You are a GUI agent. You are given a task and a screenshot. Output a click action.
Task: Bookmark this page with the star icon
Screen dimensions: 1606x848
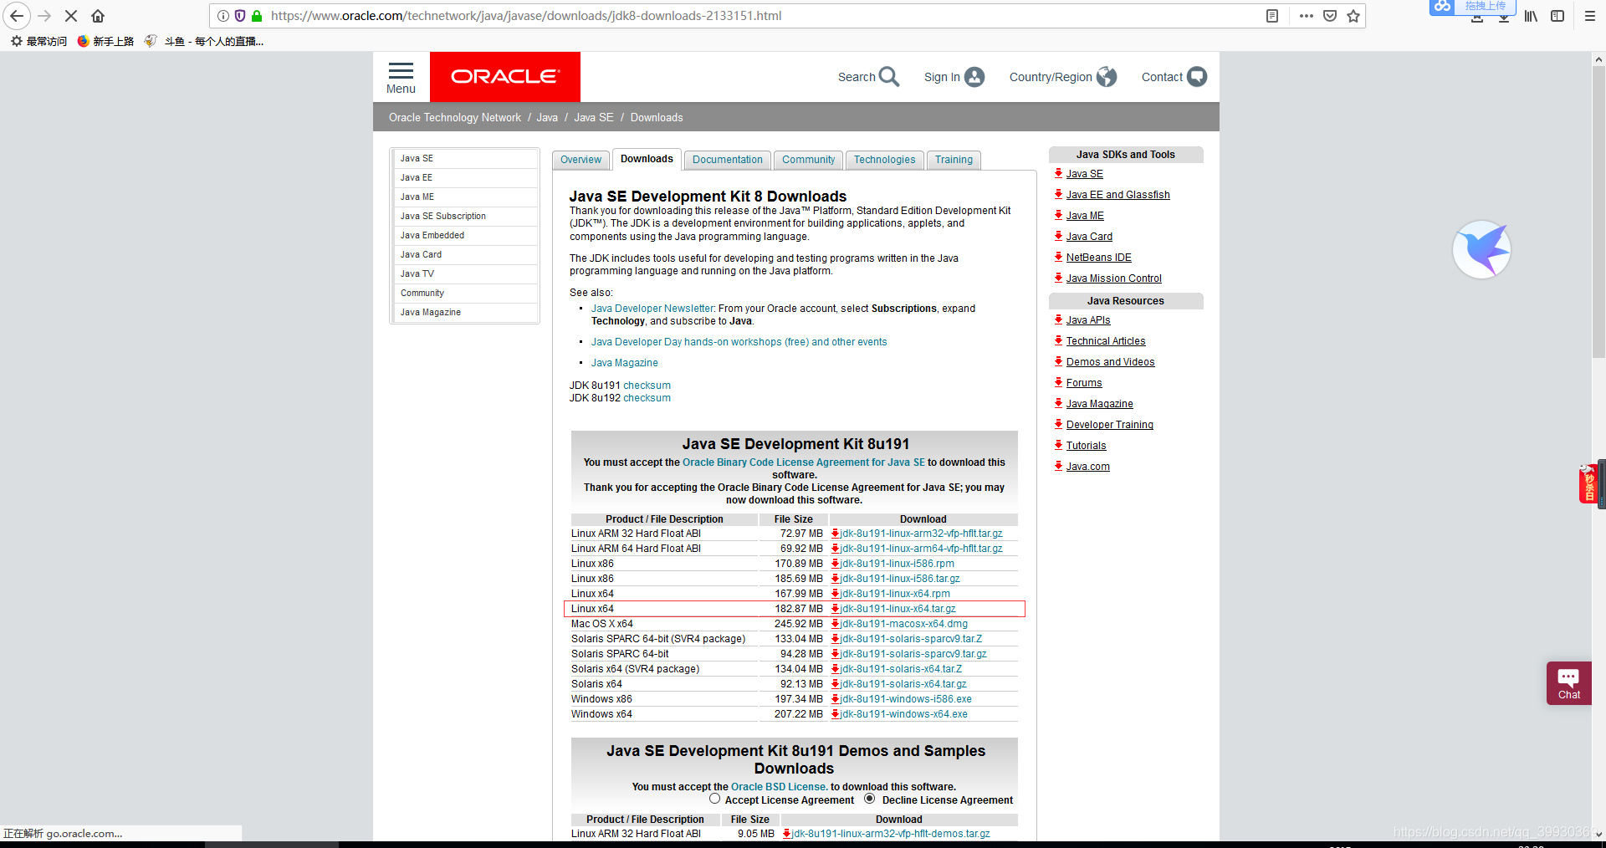[1353, 16]
